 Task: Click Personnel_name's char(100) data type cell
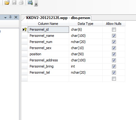click(x=86, y=36)
